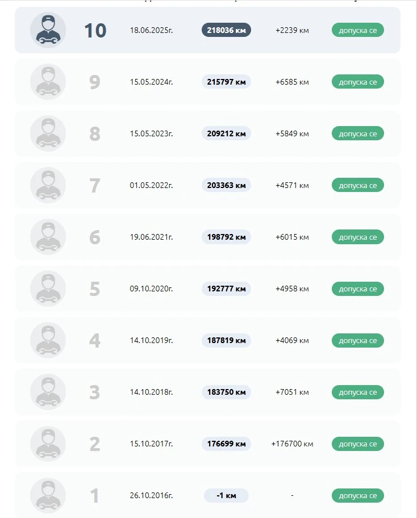
Task: Click the mechanic icon for inspection 6
Action: (x=48, y=237)
